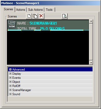The height and width of the screenshot is (109, 101).
Task: Expand the RollOff section
Action: point(10,86)
